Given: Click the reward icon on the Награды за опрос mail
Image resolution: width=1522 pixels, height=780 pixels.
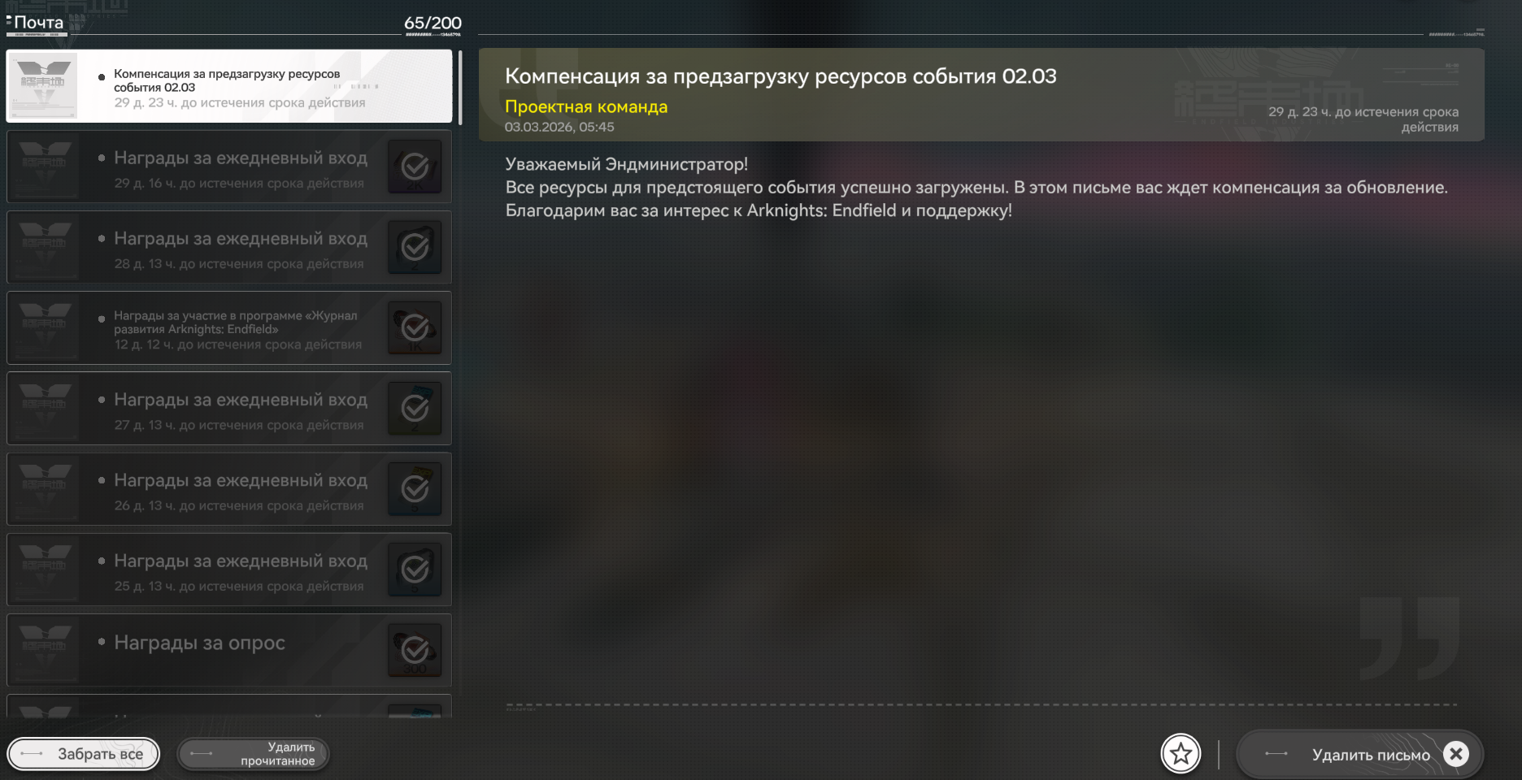Looking at the screenshot, I should pos(415,650).
